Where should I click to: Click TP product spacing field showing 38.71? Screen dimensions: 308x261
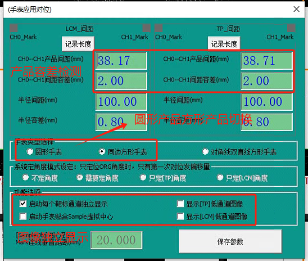pos(267,61)
